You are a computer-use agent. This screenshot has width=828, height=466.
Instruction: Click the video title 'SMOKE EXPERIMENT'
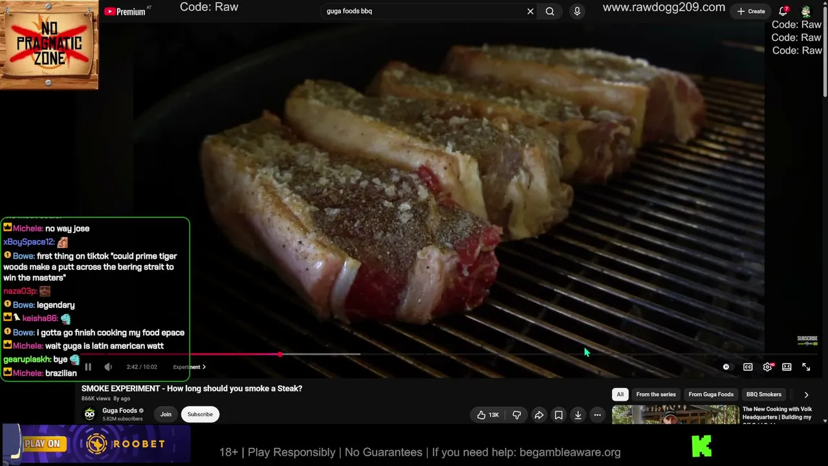coord(191,388)
